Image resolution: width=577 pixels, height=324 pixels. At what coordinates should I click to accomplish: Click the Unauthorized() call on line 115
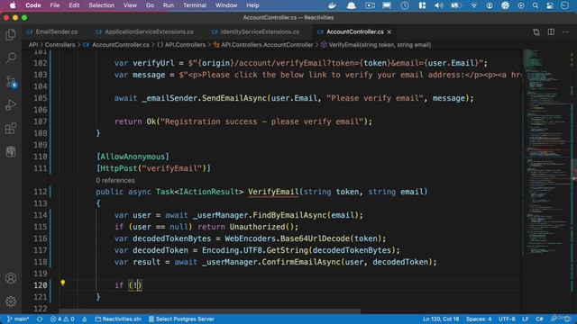click(x=261, y=227)
